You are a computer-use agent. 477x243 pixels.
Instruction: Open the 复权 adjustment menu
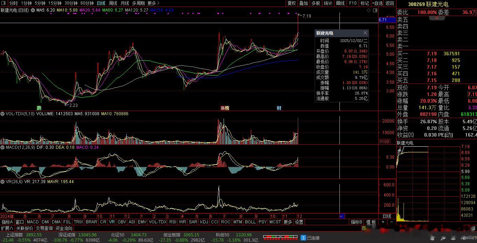(292, 3)
